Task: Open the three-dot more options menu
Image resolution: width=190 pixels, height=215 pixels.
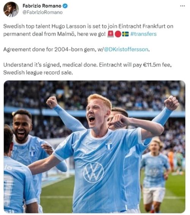Action: pos(182,6)
